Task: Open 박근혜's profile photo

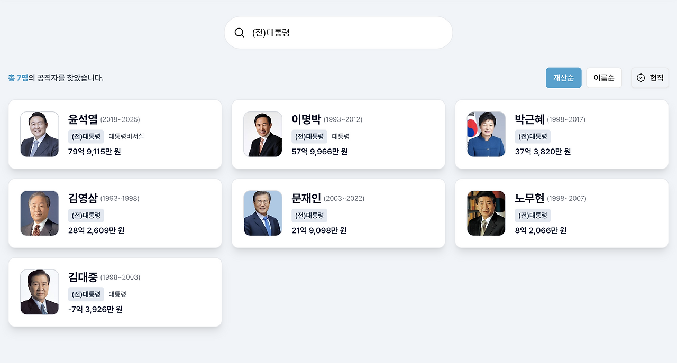Action: pos(486,134)
